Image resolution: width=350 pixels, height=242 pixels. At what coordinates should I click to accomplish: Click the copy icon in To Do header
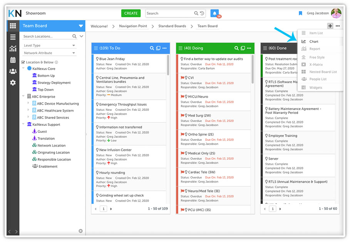tap(158, 48)
